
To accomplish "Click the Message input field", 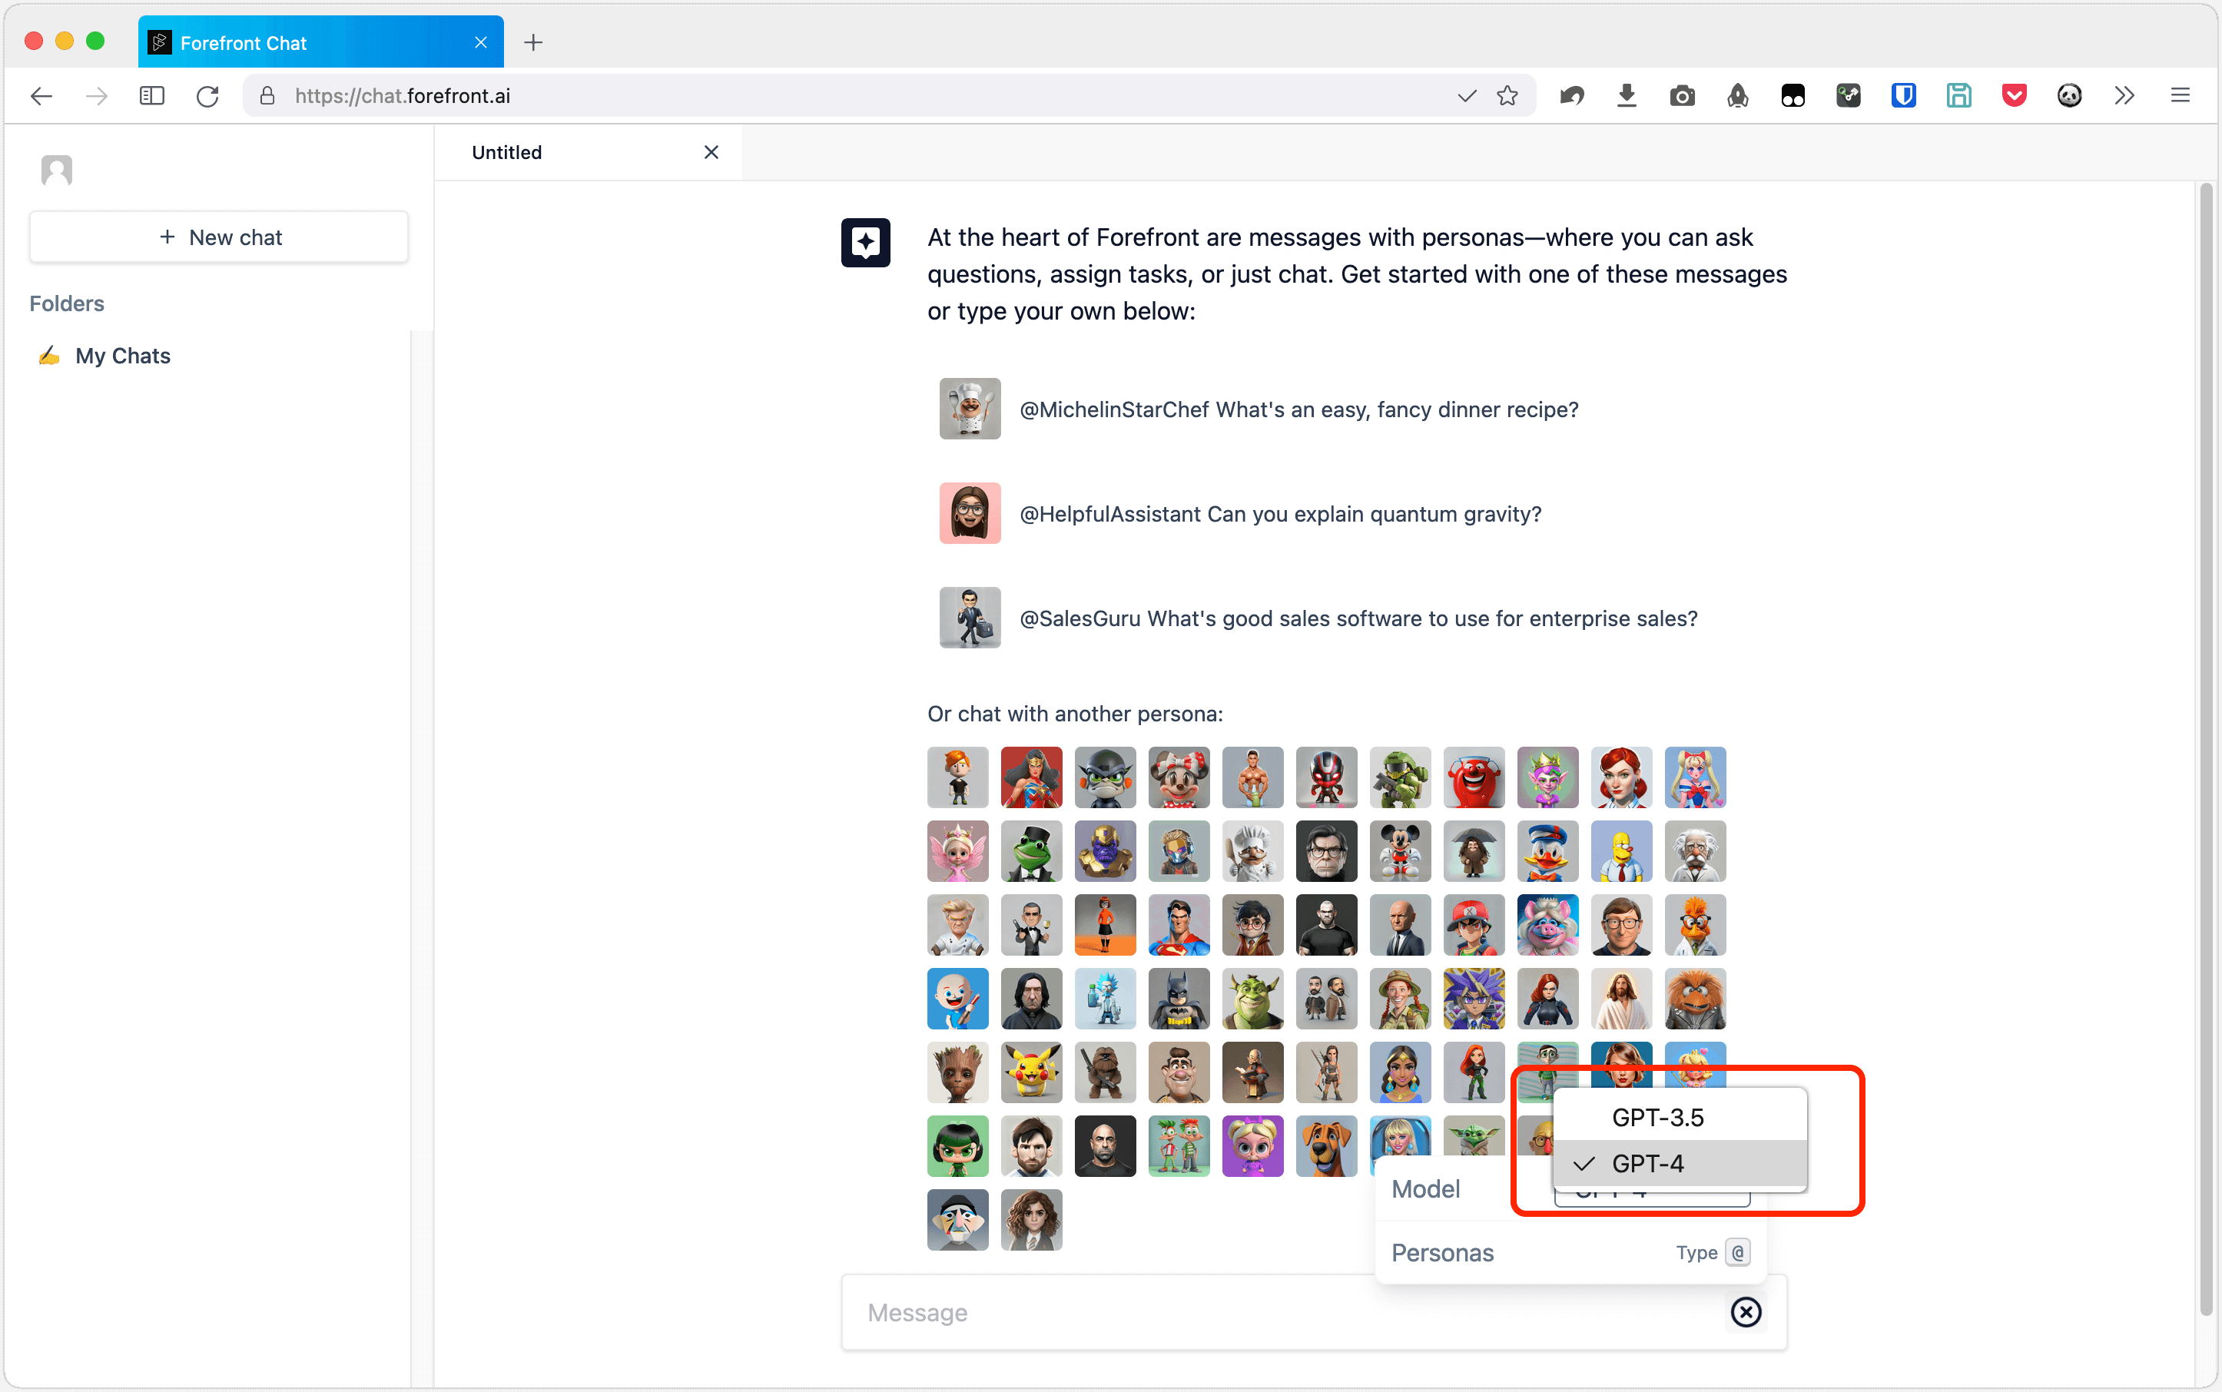I will pyautogui.click(x=1289, y=1312).
